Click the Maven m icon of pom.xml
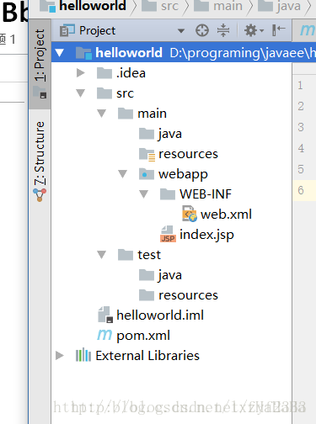Viewport: 316px width, 424px height. pyautogui.click(x=104, y=335)
